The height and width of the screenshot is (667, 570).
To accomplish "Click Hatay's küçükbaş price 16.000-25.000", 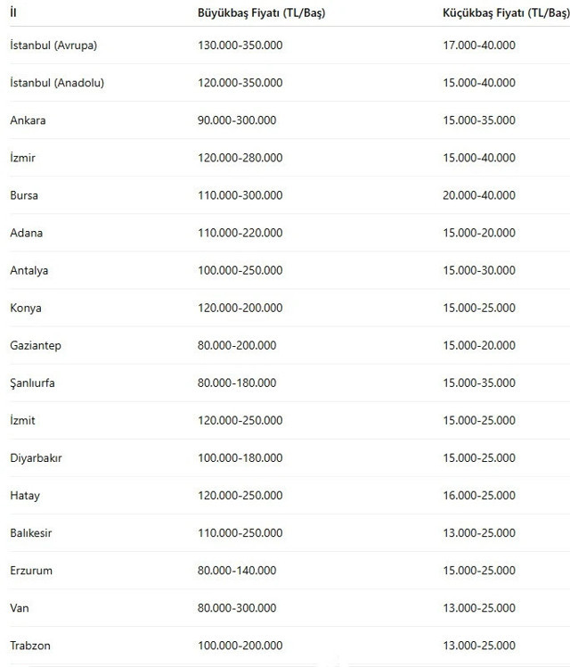I will click(478, 495).
